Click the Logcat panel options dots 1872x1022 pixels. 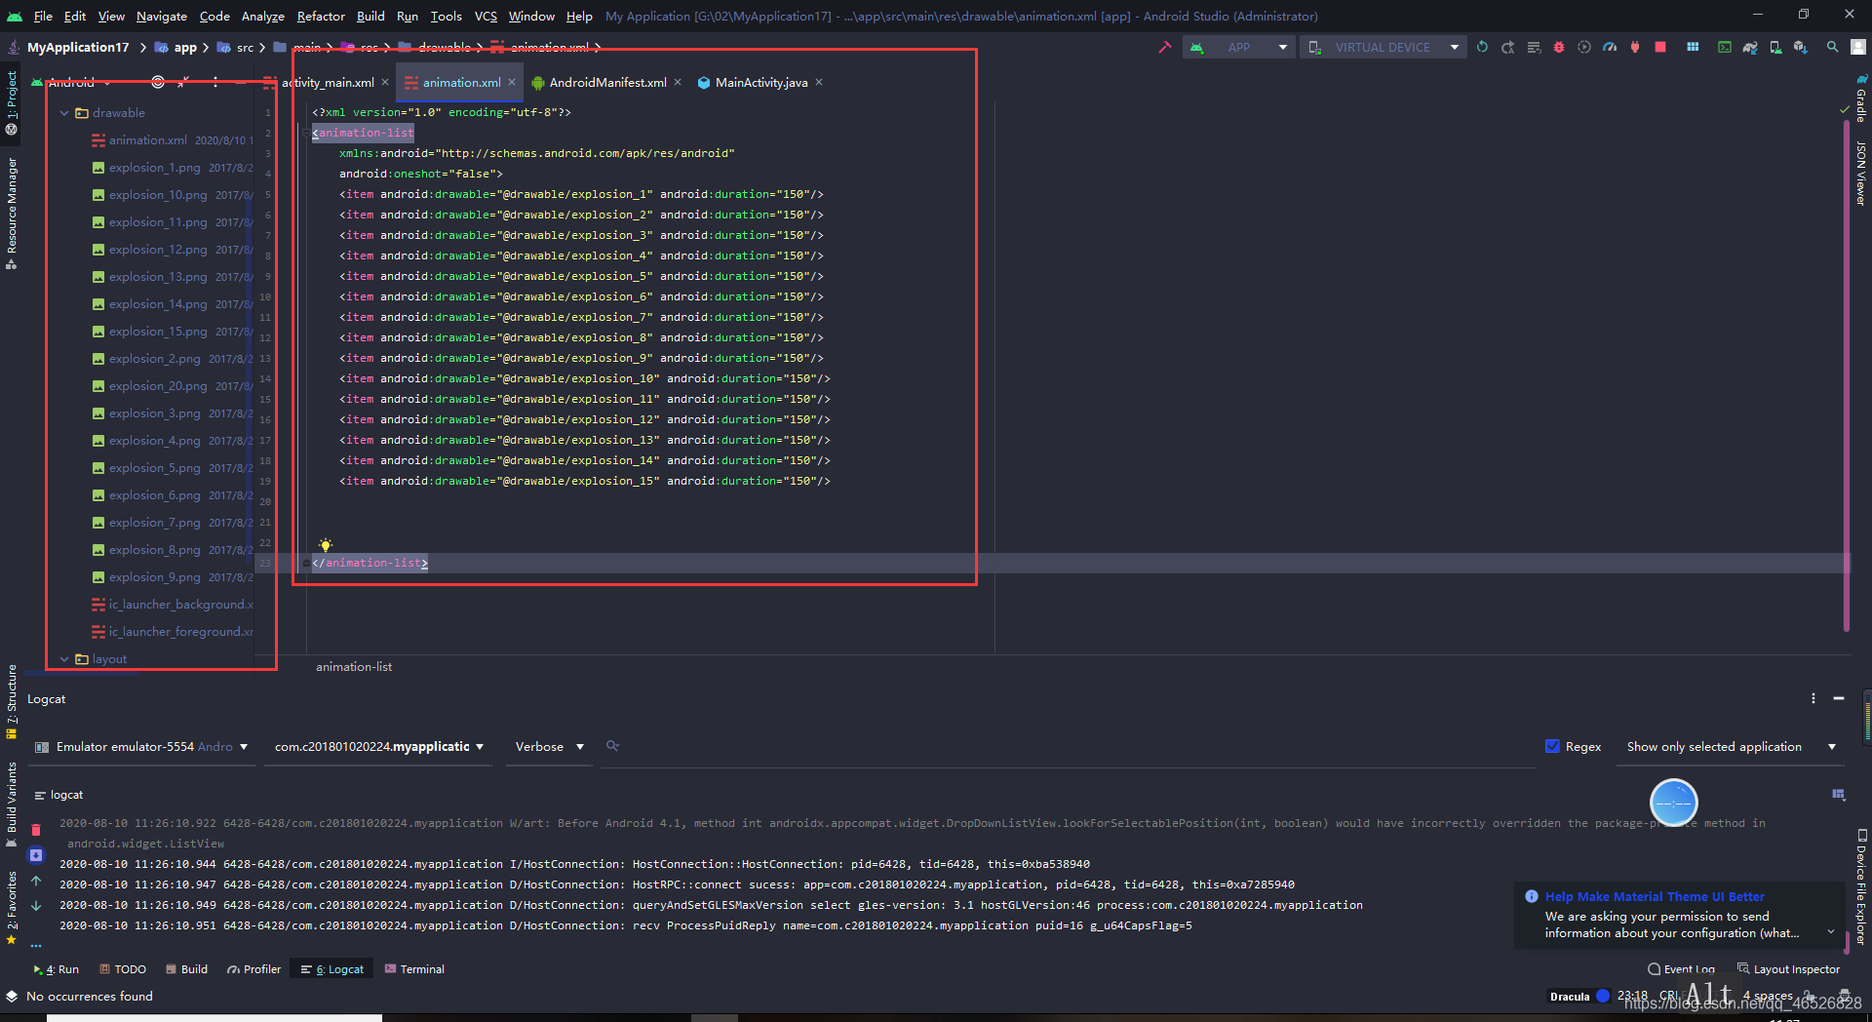(1813, 698)
